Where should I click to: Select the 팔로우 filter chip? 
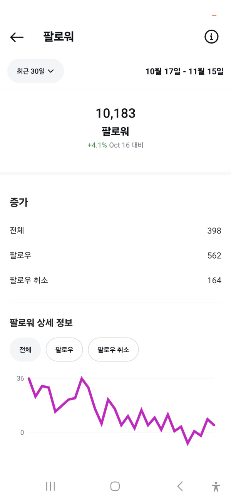[64, 350]
